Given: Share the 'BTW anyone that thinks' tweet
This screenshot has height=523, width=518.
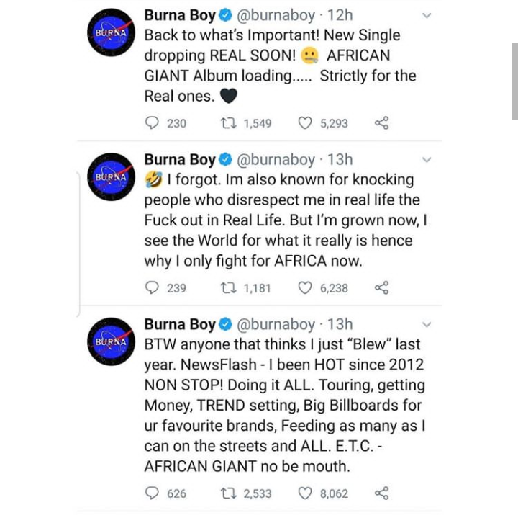Looking at the screenshot, I should tap(381, 493).
